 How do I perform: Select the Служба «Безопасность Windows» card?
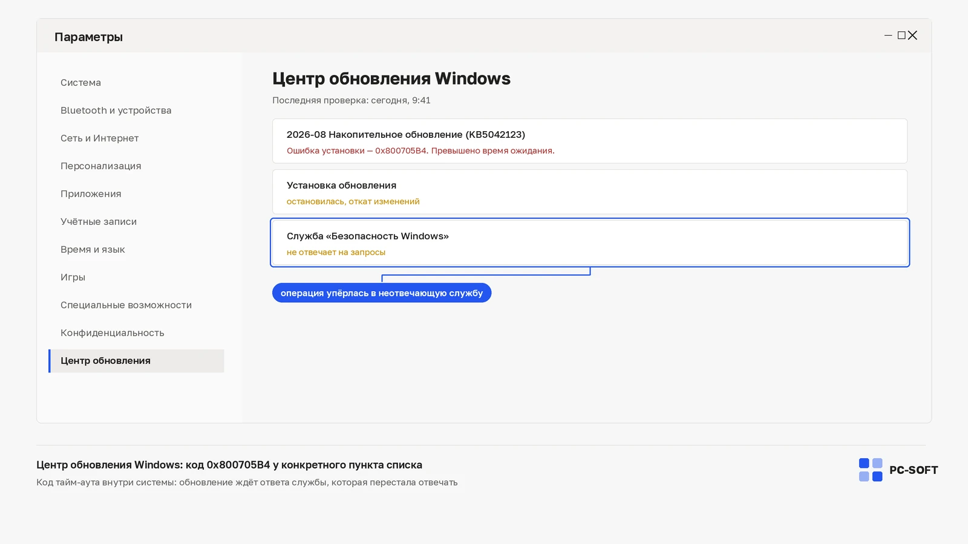(x=590, y=242)
